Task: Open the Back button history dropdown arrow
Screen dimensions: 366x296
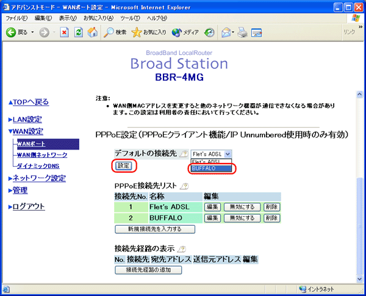Action: point(32,32)
